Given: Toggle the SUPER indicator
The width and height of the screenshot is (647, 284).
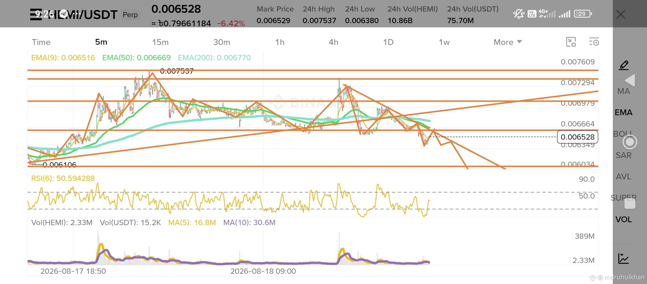Looking at the screenshot, I should 624,198.
